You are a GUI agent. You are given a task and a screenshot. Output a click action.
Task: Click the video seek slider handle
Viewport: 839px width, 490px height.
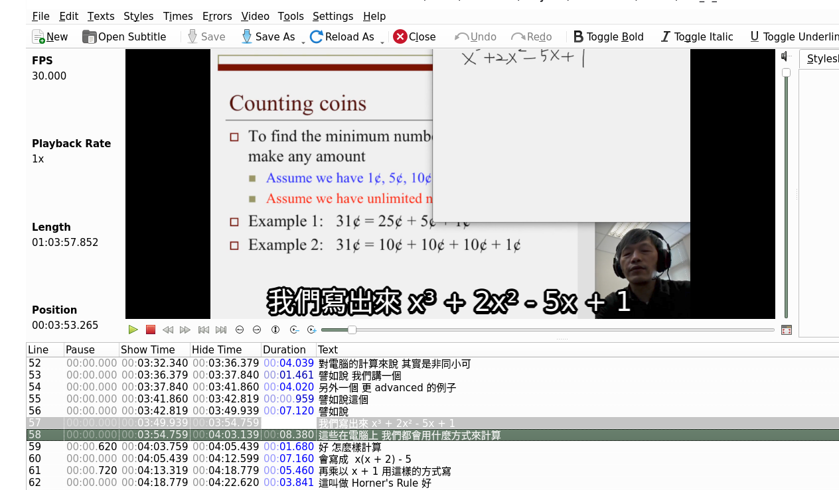tap(352, 330)
